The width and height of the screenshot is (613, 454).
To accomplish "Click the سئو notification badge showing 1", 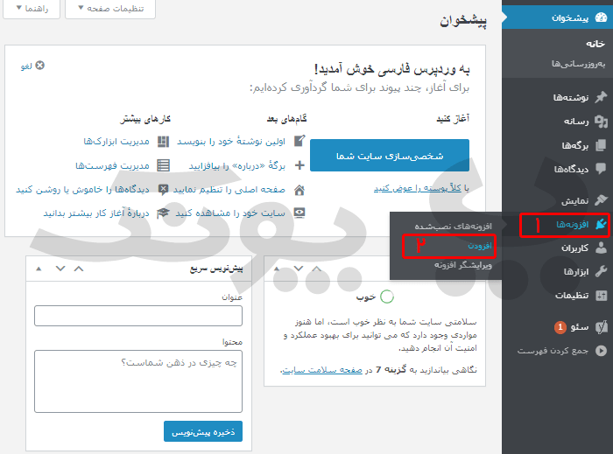I will click(x=560, y=327).
